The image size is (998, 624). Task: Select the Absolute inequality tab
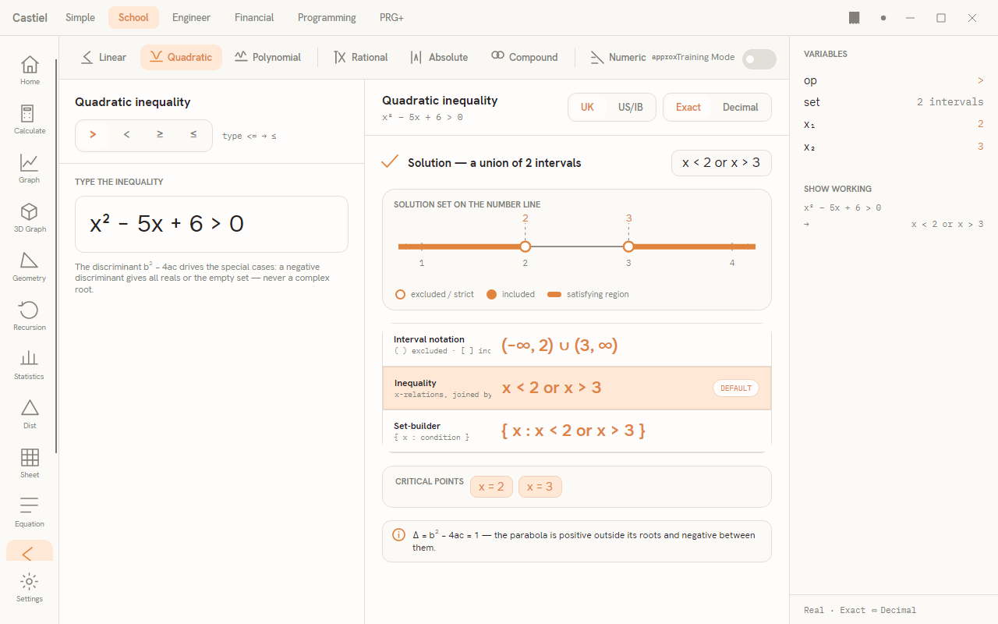(439, 57)
